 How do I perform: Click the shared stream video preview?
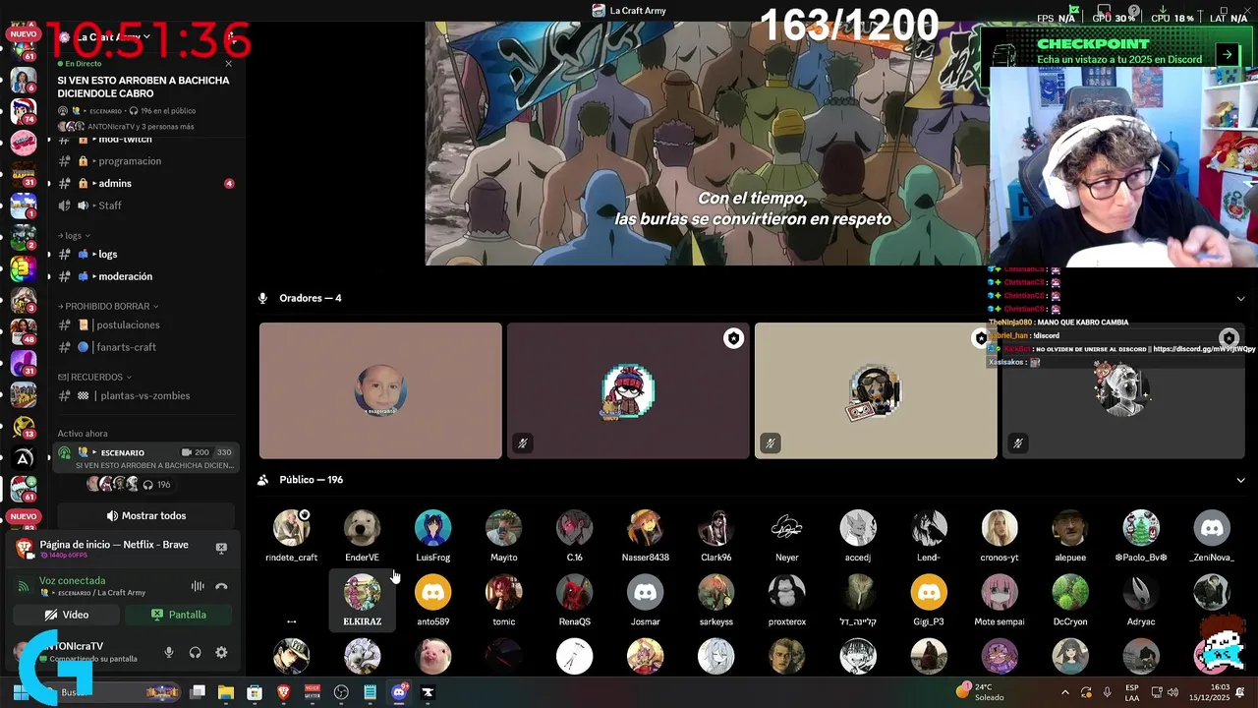[x=708, y=144]
